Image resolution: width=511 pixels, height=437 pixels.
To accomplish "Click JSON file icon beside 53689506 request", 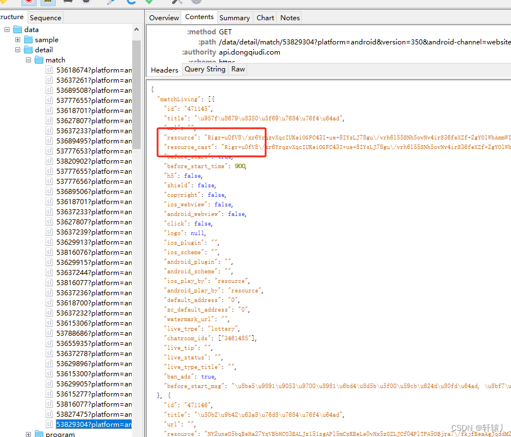I will click(x=49, y=191).
